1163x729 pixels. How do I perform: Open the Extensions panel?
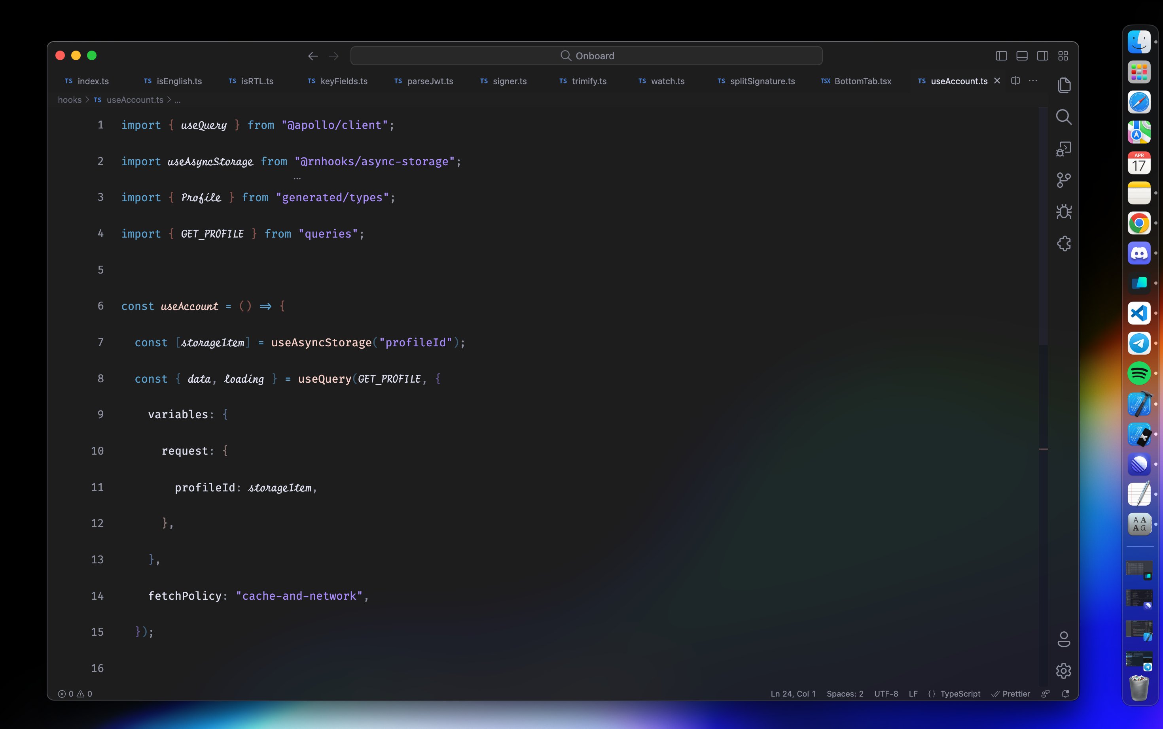pos(1064,244)
